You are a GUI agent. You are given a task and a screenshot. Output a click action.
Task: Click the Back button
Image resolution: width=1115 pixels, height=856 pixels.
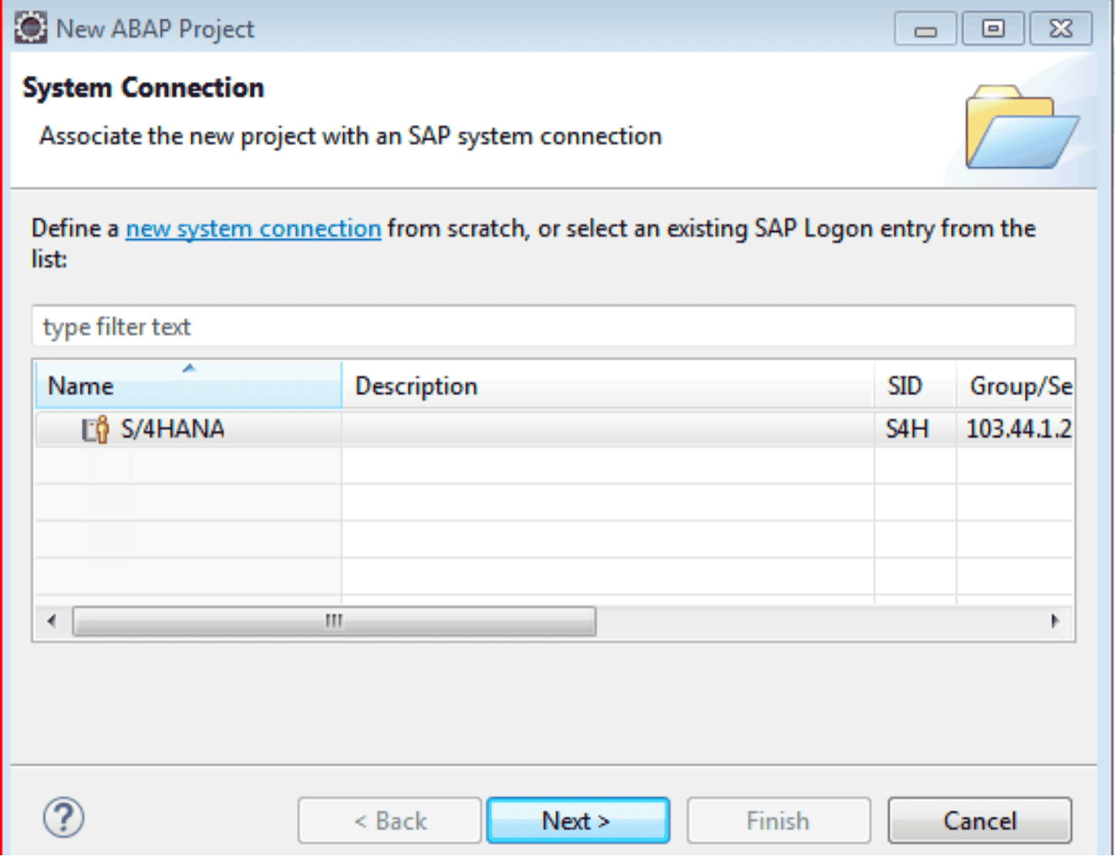pyautogui.click(x=389, y=820)
